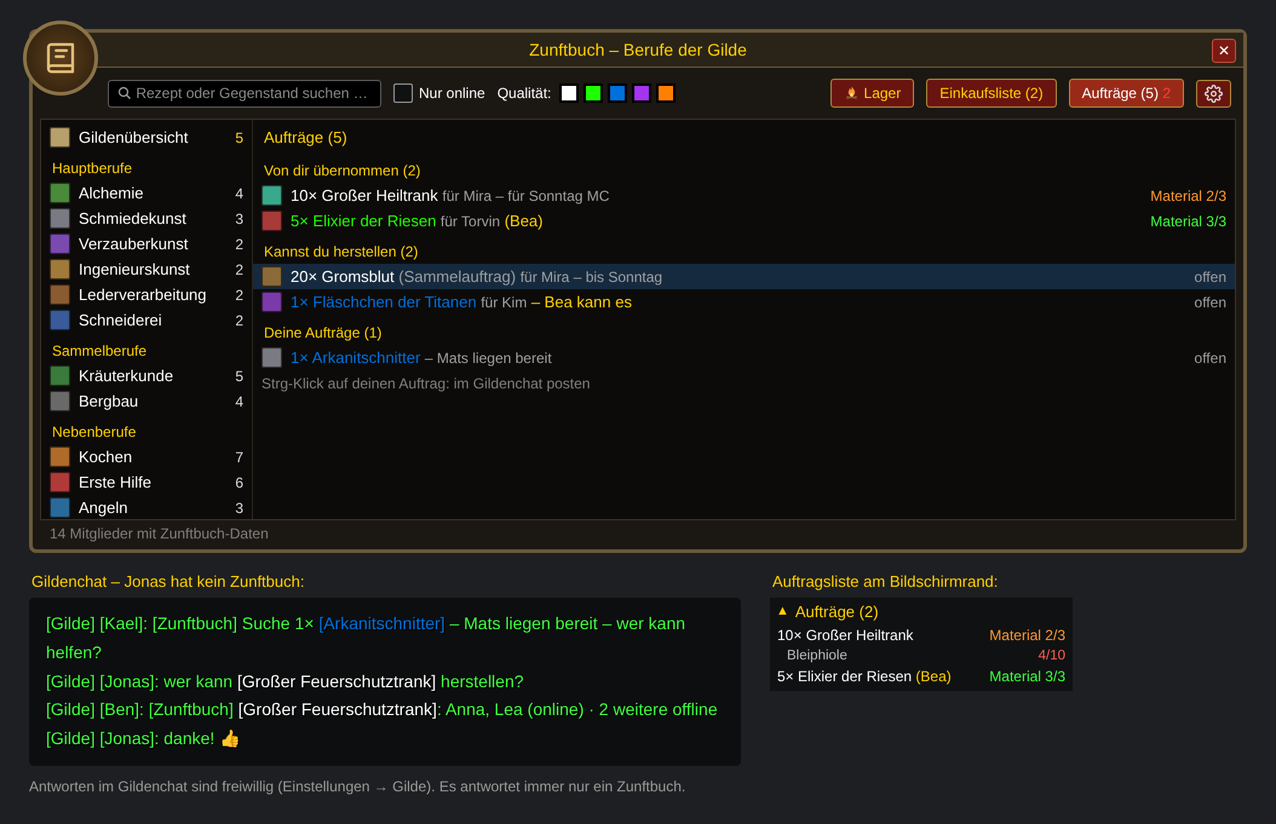Click the Schneiderei profession icon
This screenshot has width=1276, height=824.
[x=60, y=321]
